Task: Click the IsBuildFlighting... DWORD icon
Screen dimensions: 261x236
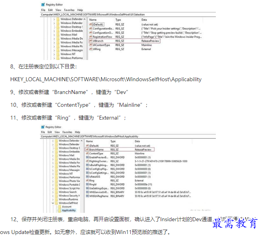Action: (88, 165)
